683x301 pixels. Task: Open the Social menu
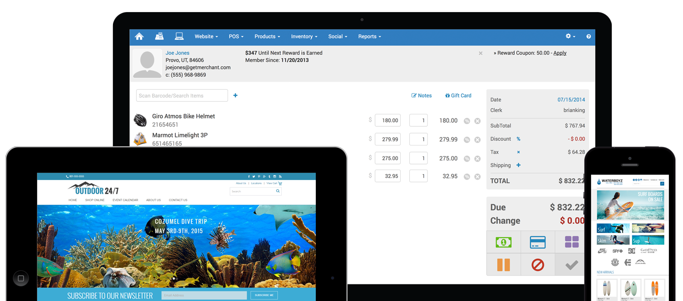(336, 36)
